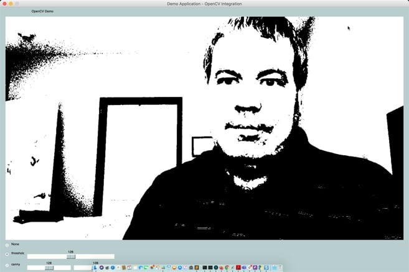This screenshot has width=409, height=272.
Task: Close the Demo Application window
Action: [x=4, y=4]
